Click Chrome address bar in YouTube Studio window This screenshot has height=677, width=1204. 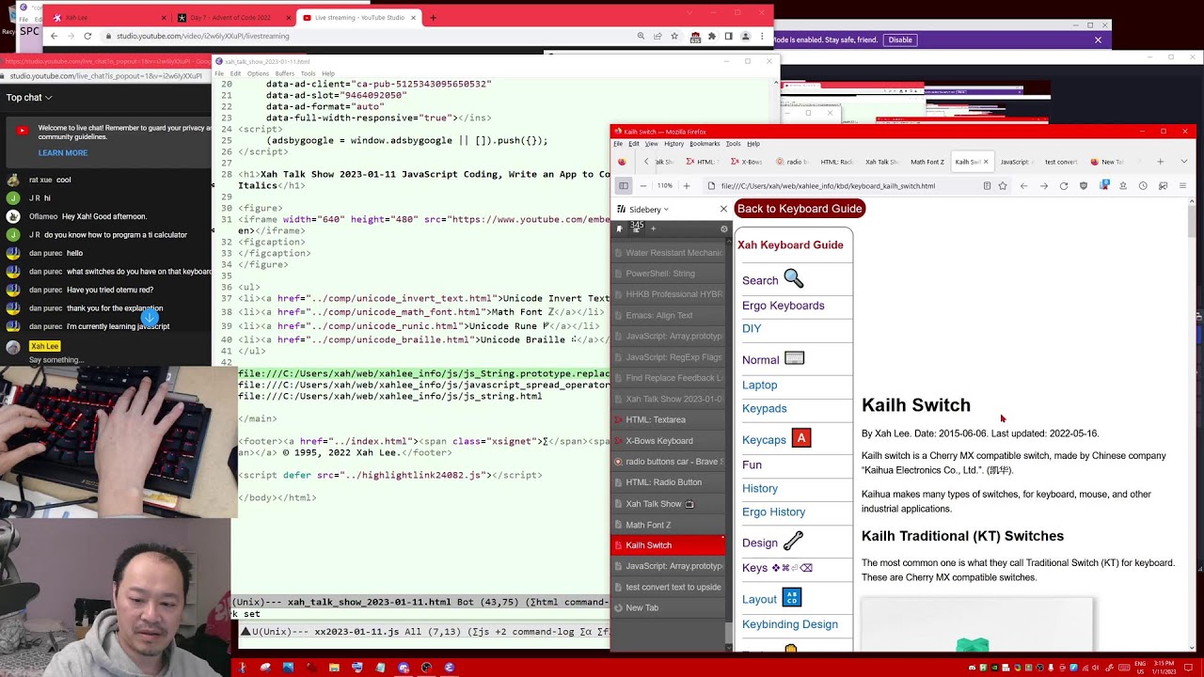pyautogui.click(x=367, y=36)
